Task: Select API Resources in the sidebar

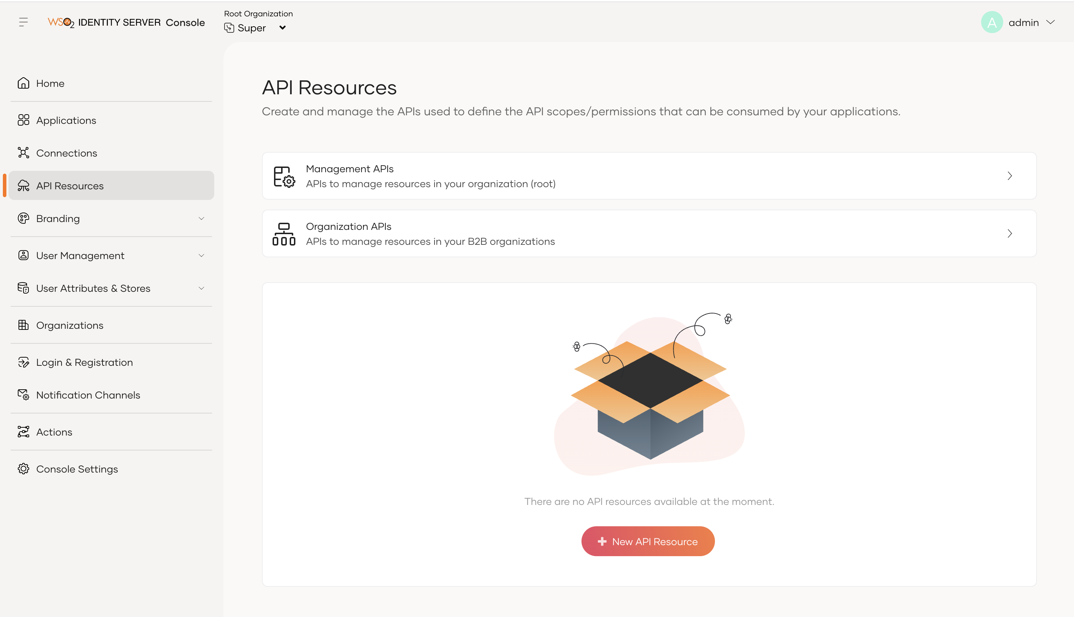Action: pos(70,186)
